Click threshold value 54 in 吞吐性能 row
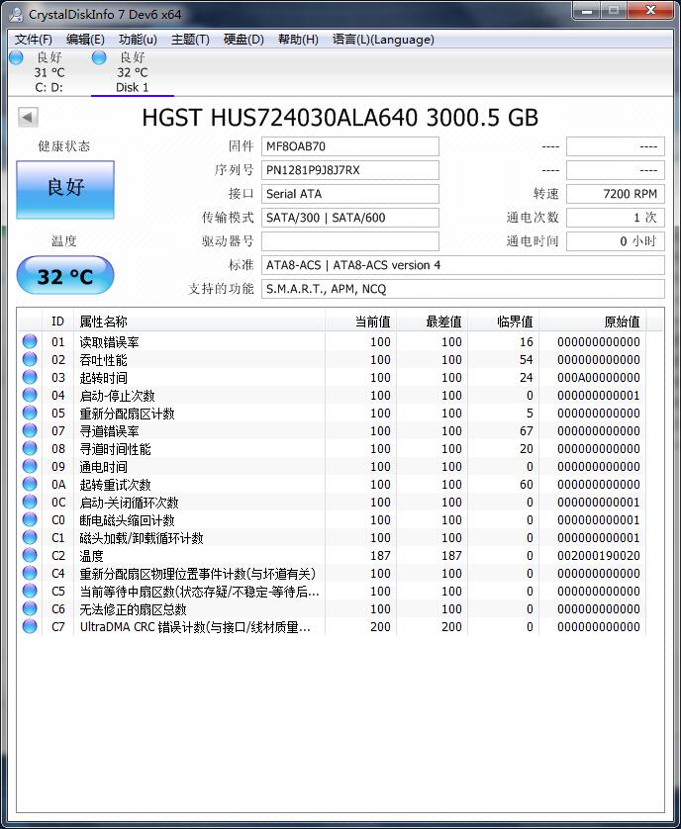Image resolution: width=681 pixels, height=829 pixels. pyautogui.click(x=526, y=359)
